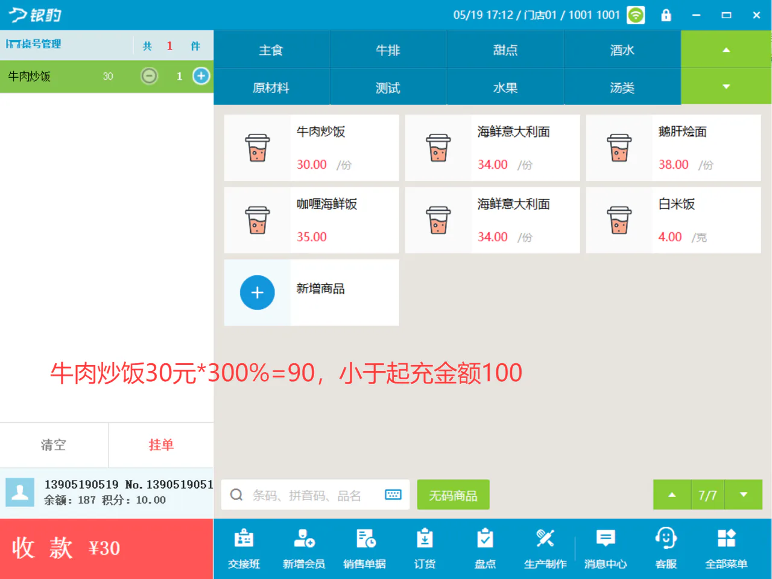
Task: Open the 盘点 inventory check icon
Action: [x=485, y=548]
